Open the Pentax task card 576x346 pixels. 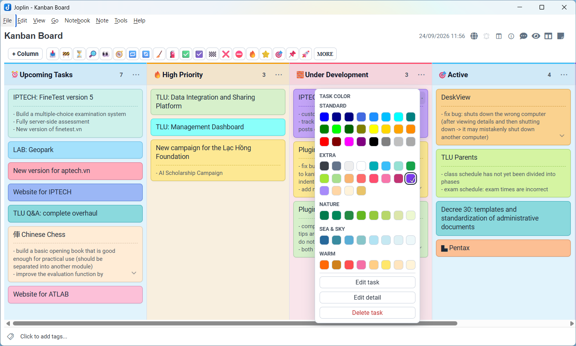tap(503, 248)
